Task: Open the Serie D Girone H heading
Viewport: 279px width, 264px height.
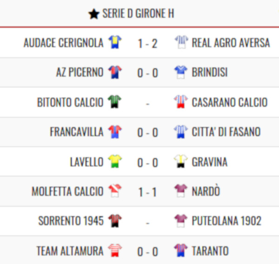Action: (138, 13)
